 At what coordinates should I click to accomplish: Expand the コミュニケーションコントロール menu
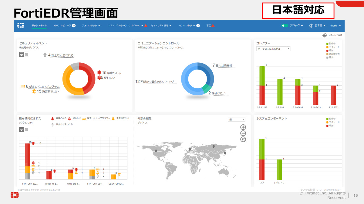[126, 26]
